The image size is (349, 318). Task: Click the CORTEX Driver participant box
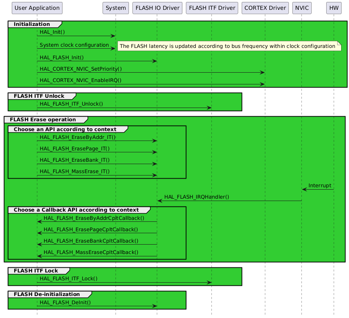(265, 8)
